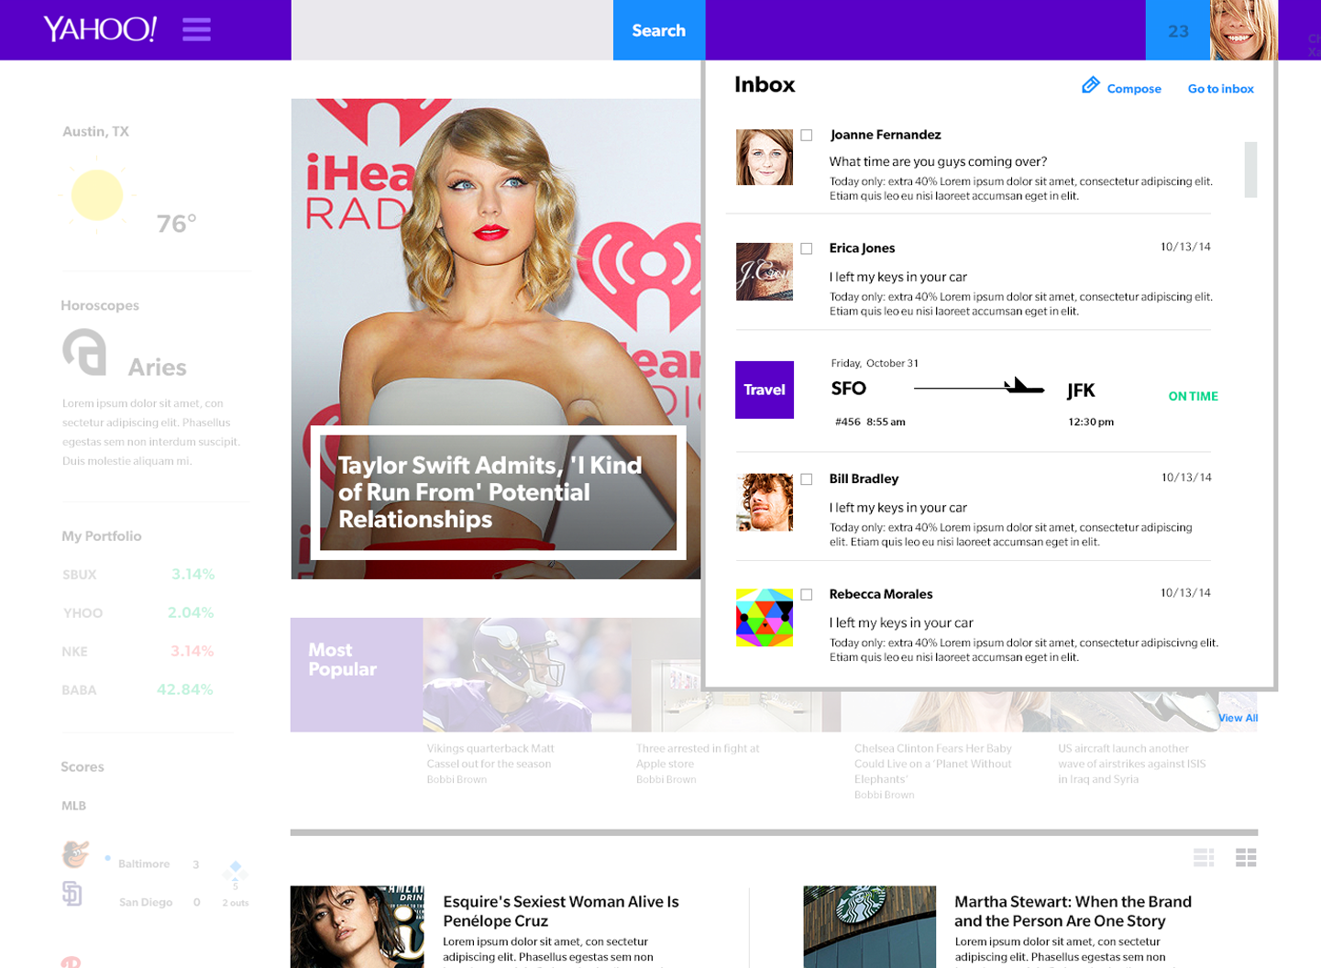
Task: Select Erica Jones's message checkbox
Action: click(806, 247)
